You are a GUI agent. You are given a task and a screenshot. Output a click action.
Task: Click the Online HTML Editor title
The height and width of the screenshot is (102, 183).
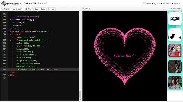coord(34,3)
